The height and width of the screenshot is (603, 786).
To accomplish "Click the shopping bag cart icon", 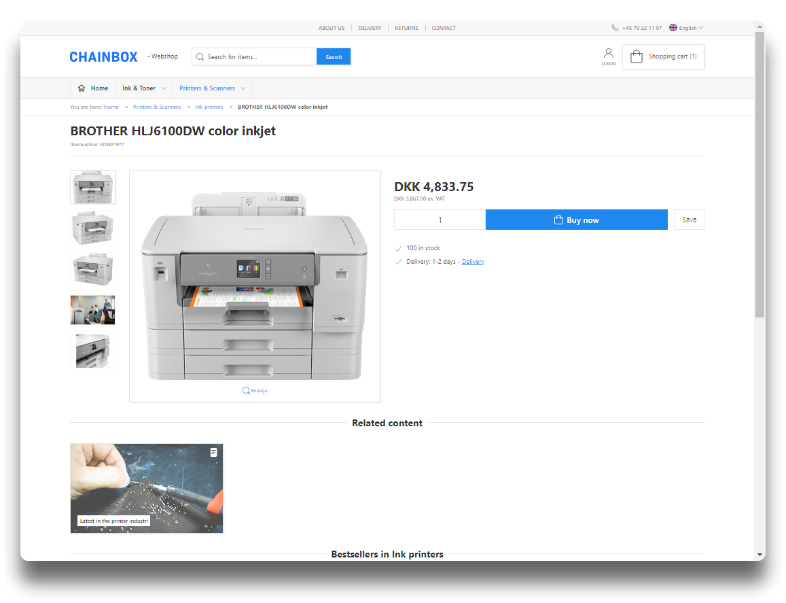I will (x=636, y=56).
